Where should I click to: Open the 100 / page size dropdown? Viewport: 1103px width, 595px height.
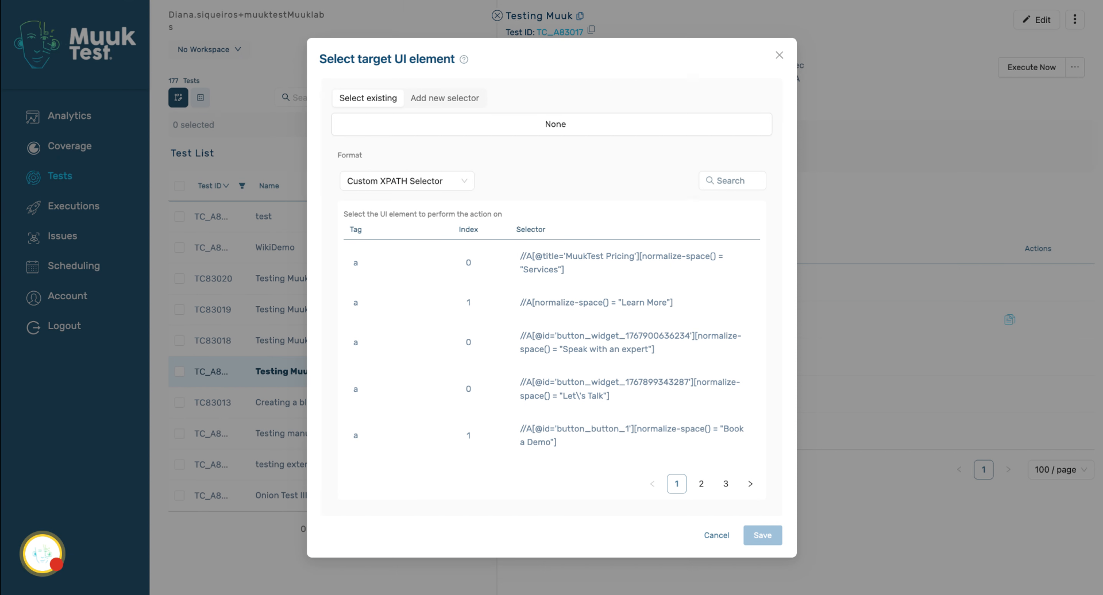(x=1060, y=470)
